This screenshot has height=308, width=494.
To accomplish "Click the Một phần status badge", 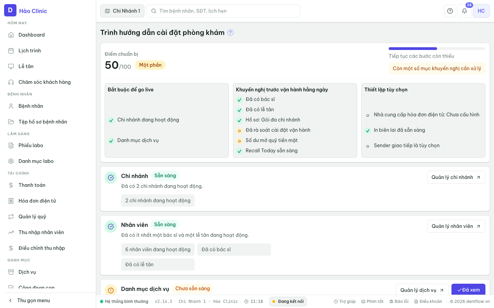I will click(150, 65).
